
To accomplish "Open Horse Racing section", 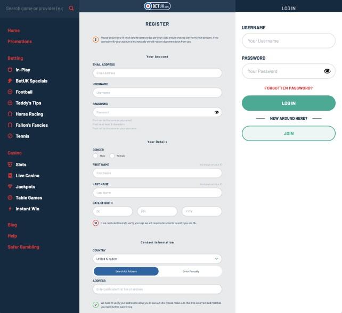I will 29,114.
